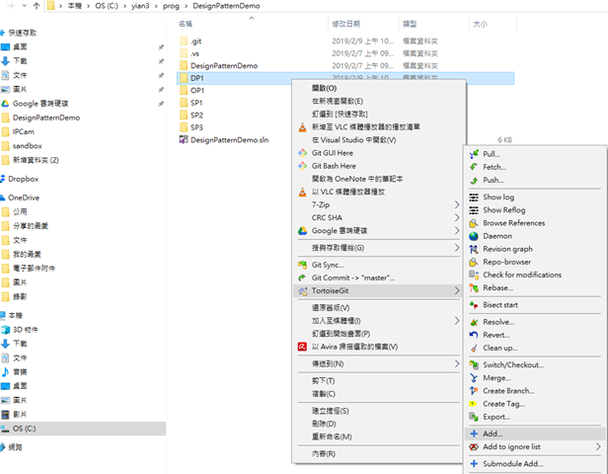Screen dimensions: 608x474
Task: Click 類型 column header
Action: [410, 24]
